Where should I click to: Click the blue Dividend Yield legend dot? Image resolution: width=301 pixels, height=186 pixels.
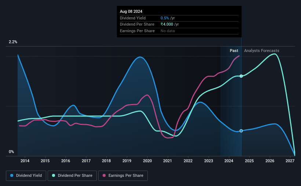pyautogui.click(x=12, y=175)
